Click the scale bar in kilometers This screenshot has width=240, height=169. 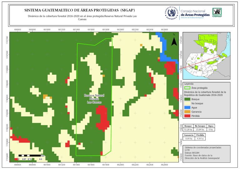[x=30, y=156]
